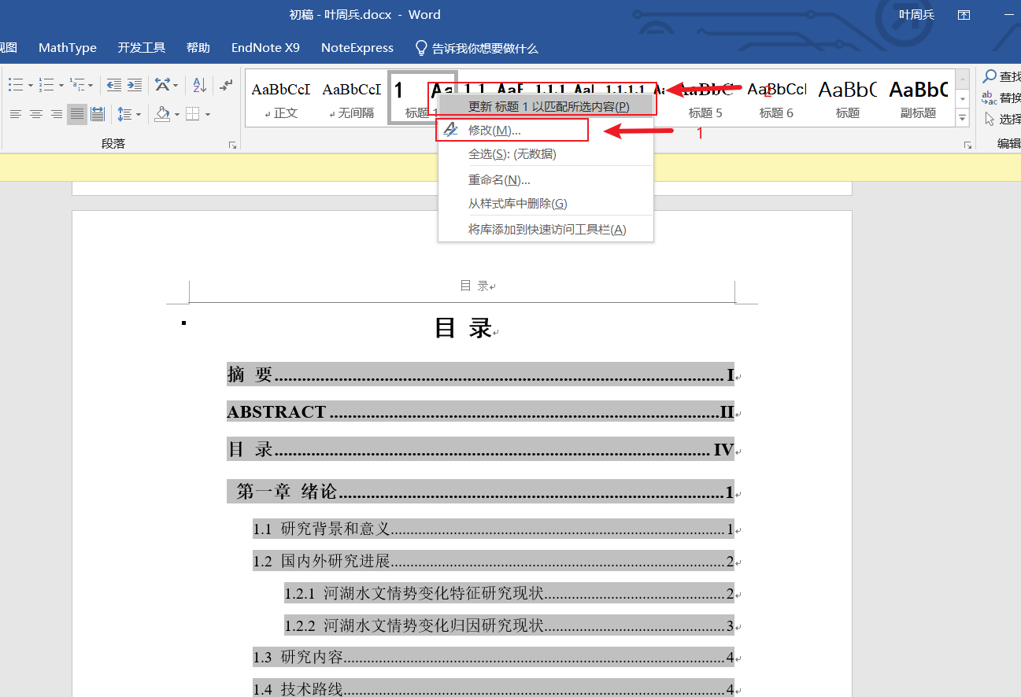Expand the full styles gallery
The width and height of the screenshot is (1021, 697).
click(x=962, y=118)
